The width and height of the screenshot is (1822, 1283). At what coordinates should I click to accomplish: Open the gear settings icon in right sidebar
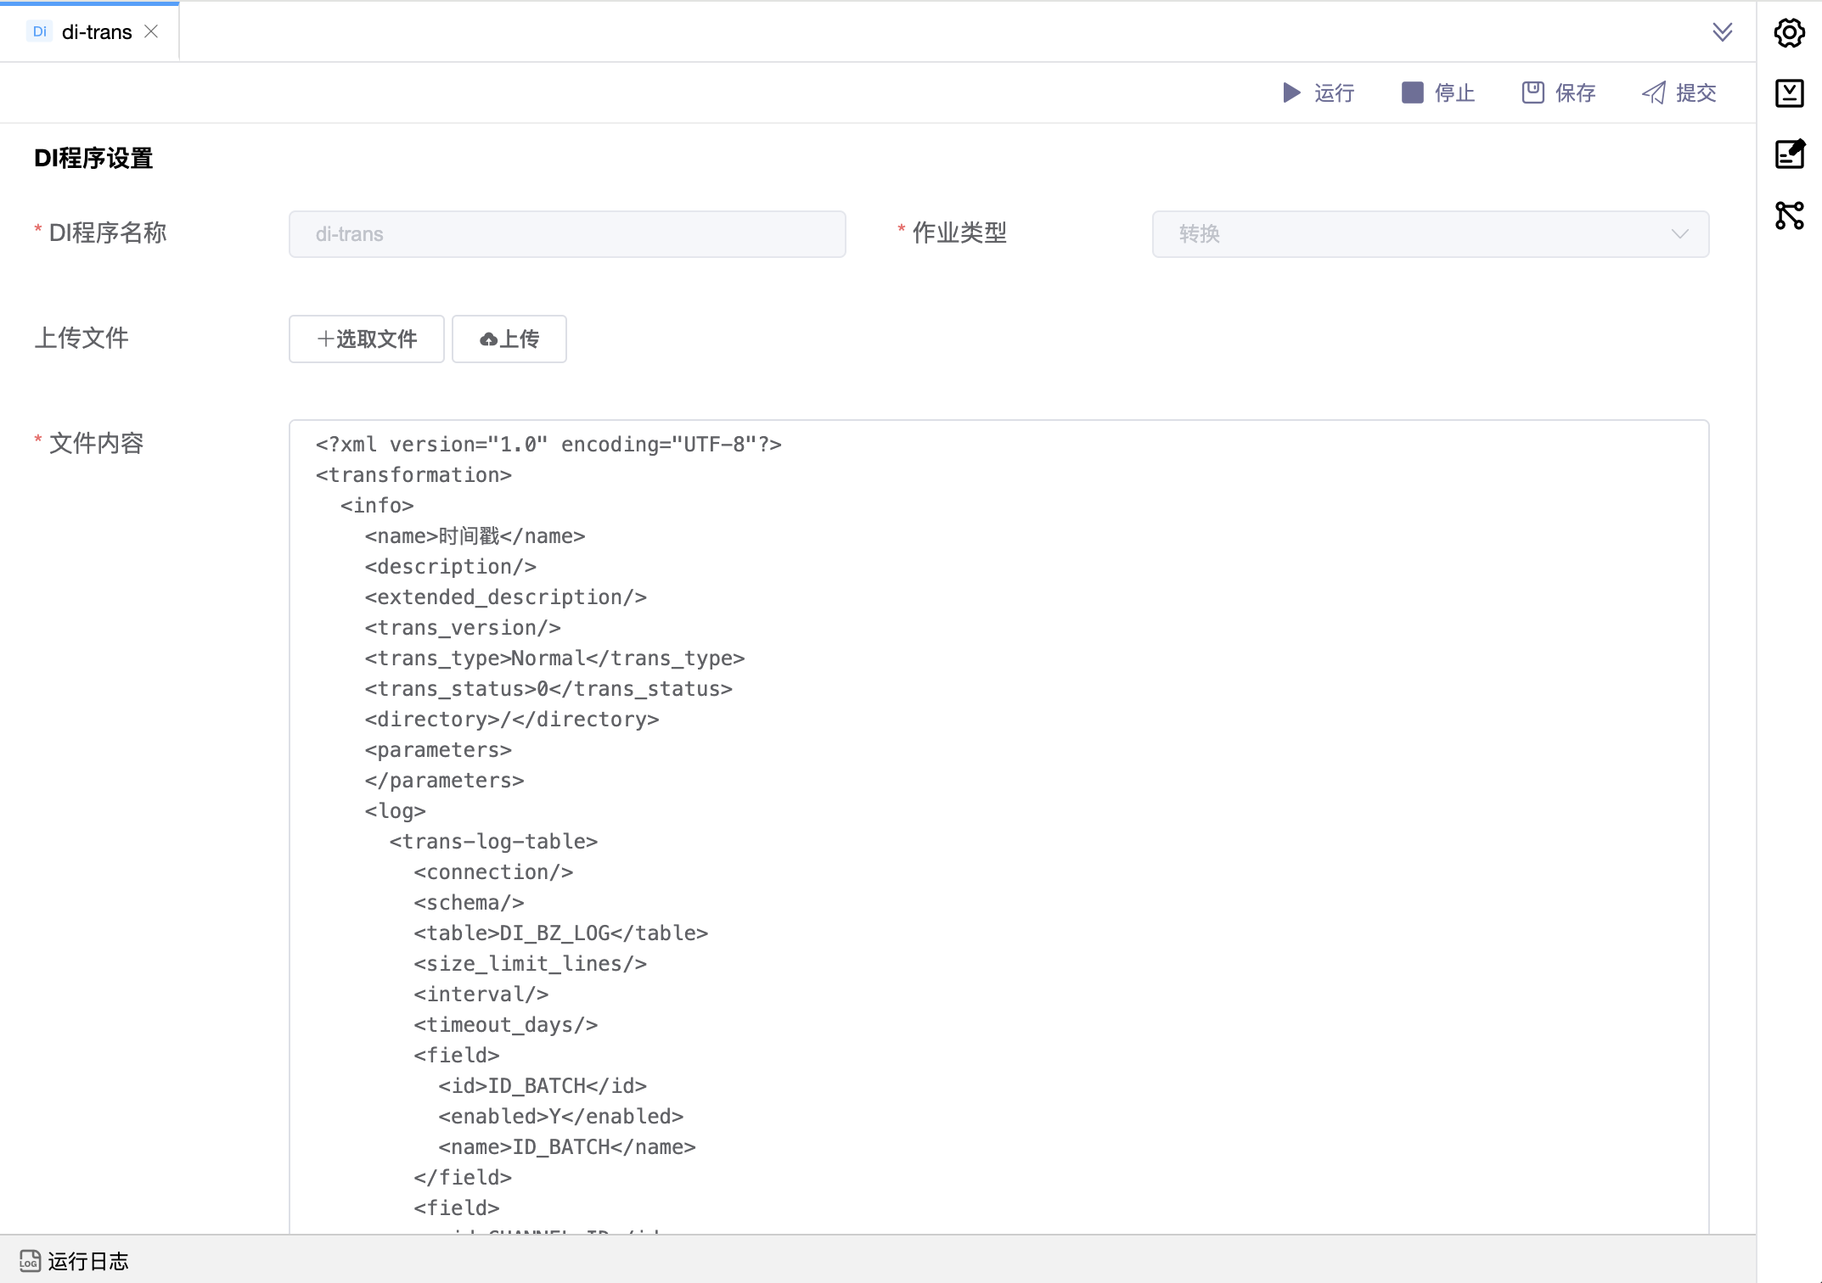pyautogui.click(x=1789, y=33)
